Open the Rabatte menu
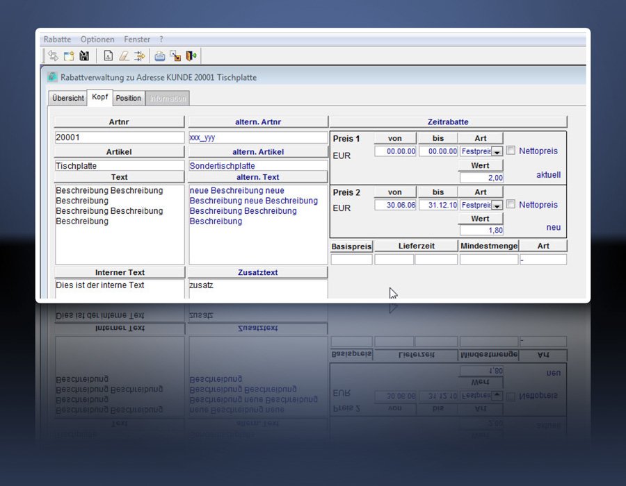Viewport: 626px width, 486px height. pos(58,40)
